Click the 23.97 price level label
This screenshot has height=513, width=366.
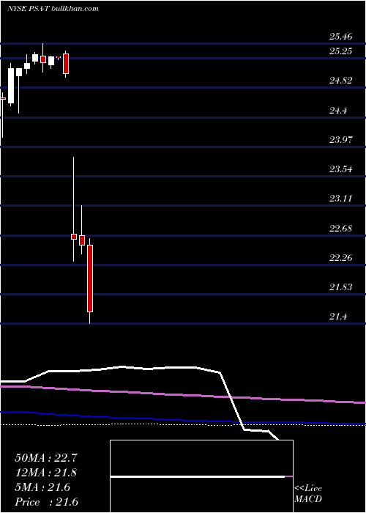(x=341, y=140)
